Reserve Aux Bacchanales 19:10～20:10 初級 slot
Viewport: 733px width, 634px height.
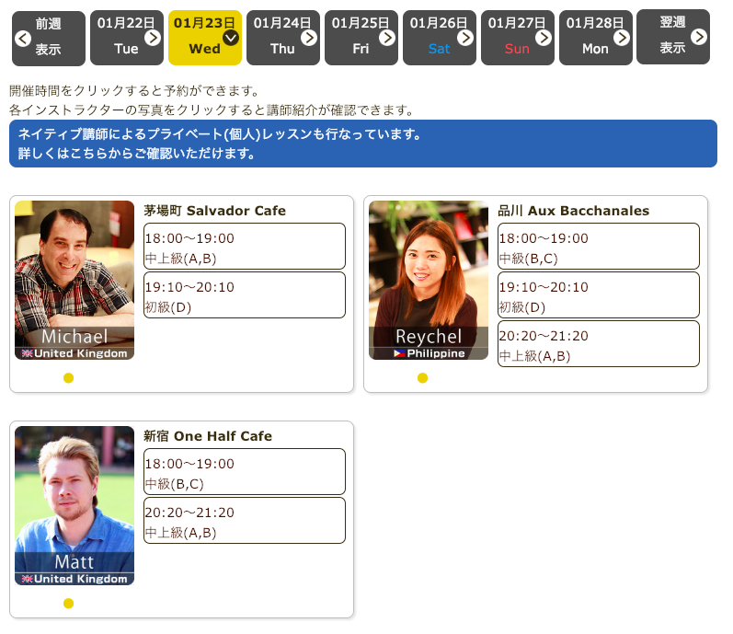[598, 295]
